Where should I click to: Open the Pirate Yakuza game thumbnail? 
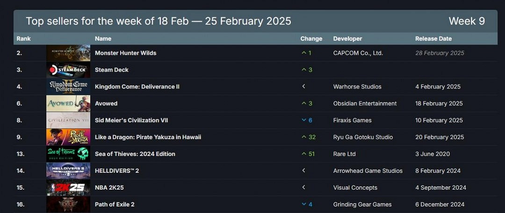(68, 137)
